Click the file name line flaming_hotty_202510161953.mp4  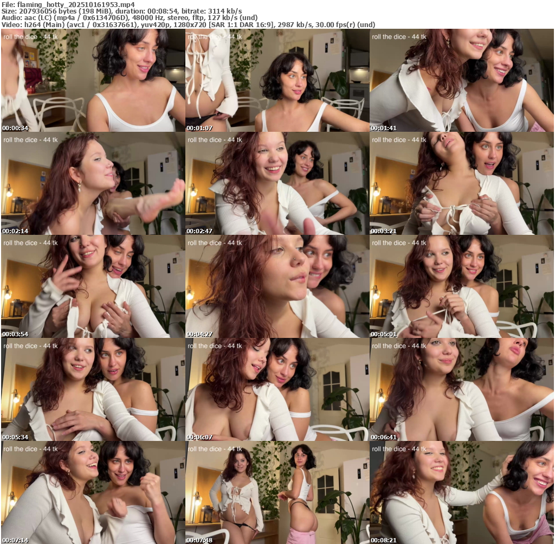coord(68,4)
